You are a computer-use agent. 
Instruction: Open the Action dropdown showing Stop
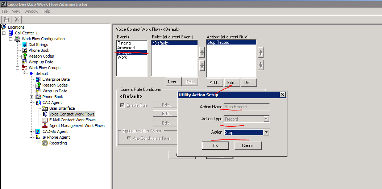pyautogui.click(x=266, y=132)
